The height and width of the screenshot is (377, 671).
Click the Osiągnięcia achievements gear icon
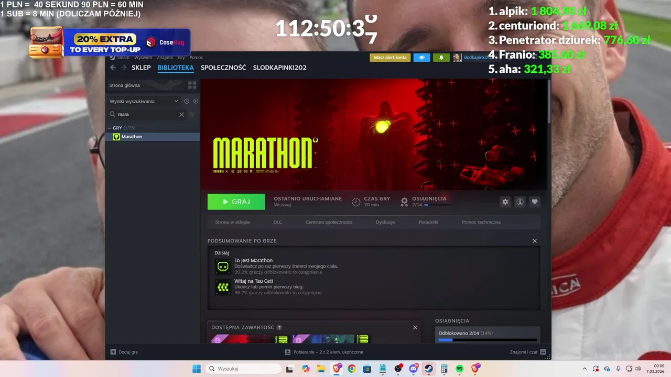tap(404, 202)
